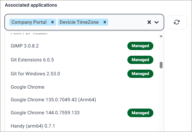Click the Managed badge beside GIMP

coord(140,46)
